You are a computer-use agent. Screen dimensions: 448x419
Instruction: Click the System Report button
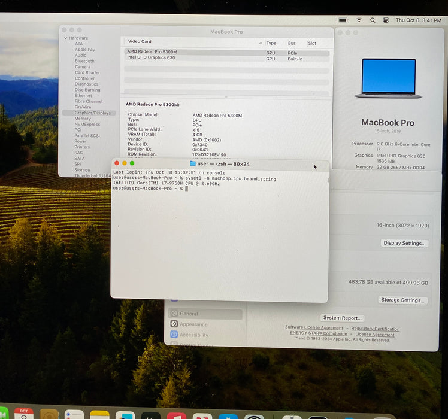[x=342, y=318]
